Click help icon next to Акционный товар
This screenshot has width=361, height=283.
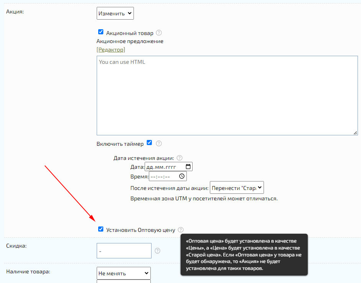tap(159, 33)
